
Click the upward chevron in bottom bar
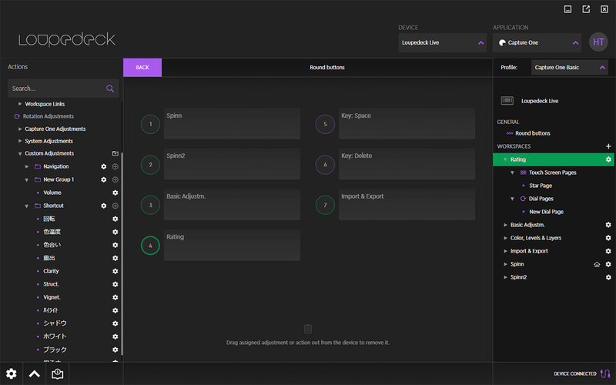click(34, 373)
